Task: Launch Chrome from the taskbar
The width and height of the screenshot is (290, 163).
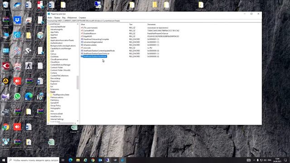Action: [93, 160]
